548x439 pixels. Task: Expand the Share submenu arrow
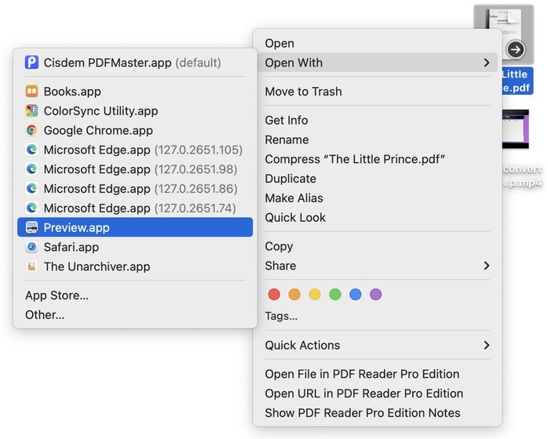coord(487,266)
